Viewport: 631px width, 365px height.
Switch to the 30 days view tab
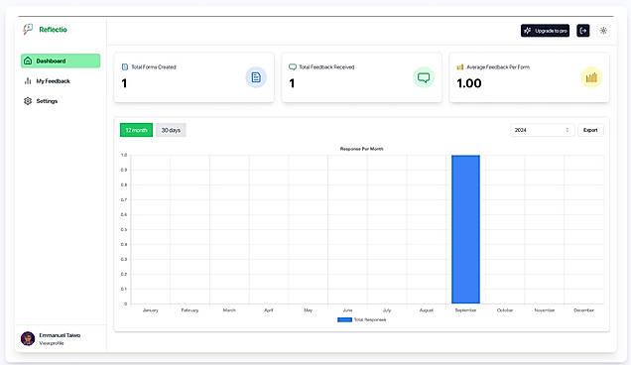(171, 130)
